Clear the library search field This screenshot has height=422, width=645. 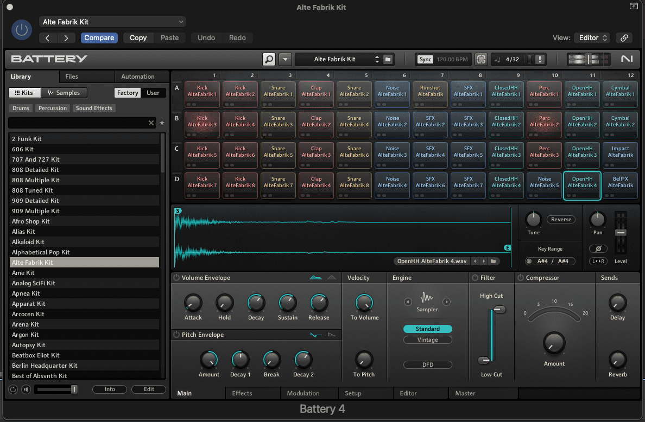[151, 123]
